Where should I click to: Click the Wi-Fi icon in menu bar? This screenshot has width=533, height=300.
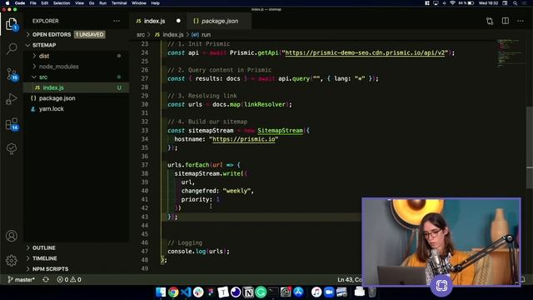(x=452, y=3)
